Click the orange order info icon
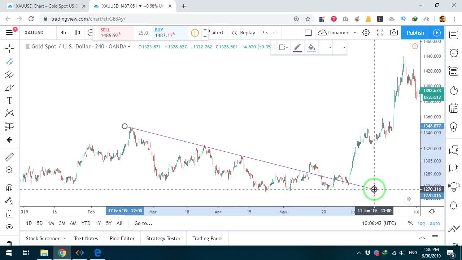Viewport: 462px width, 260px height. click(x=195, y=33)
